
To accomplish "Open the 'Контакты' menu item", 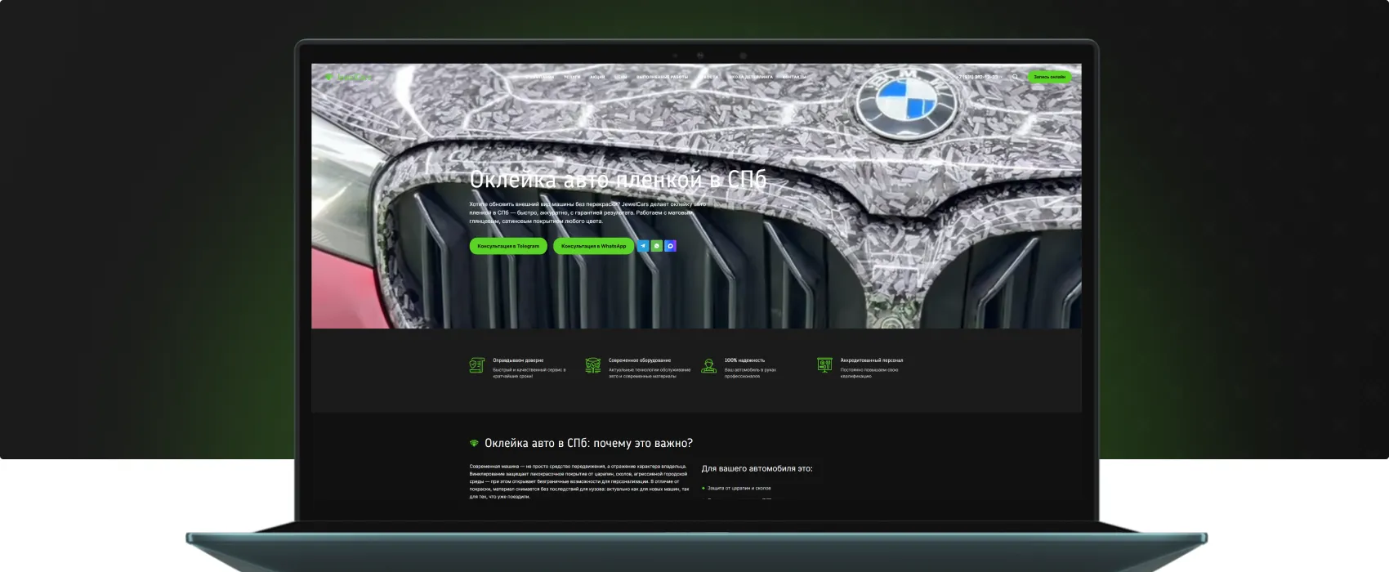I will [794, 77].
